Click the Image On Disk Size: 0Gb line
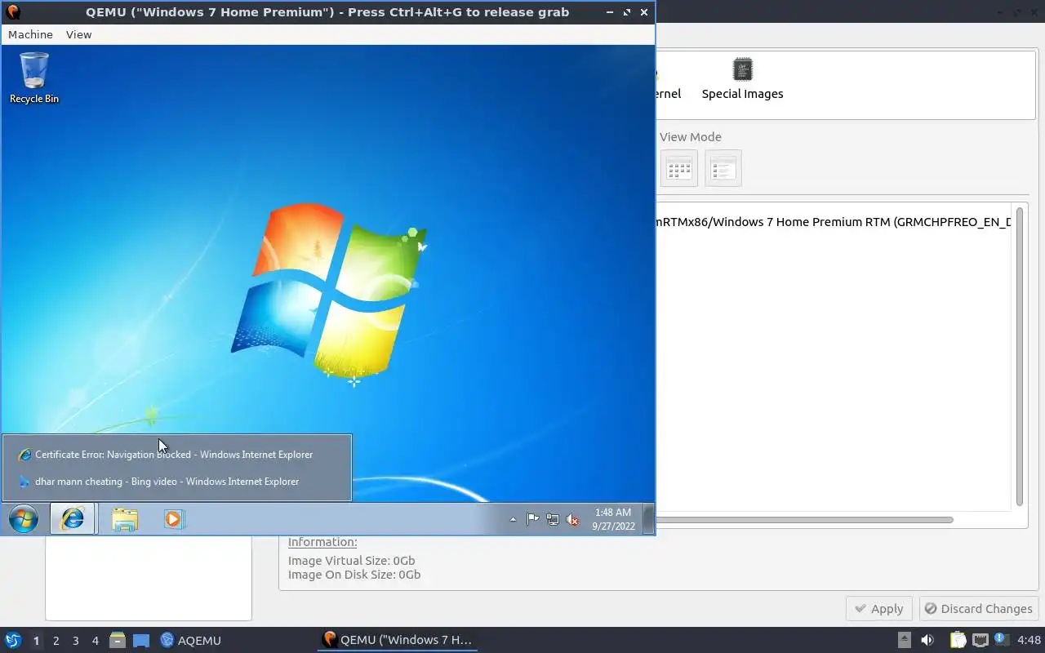The image size is (1045, 653). click(354, 575)
